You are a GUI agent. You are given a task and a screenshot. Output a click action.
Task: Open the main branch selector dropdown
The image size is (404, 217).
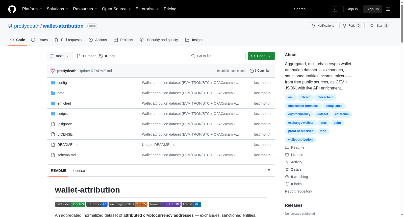coord(60,56)
